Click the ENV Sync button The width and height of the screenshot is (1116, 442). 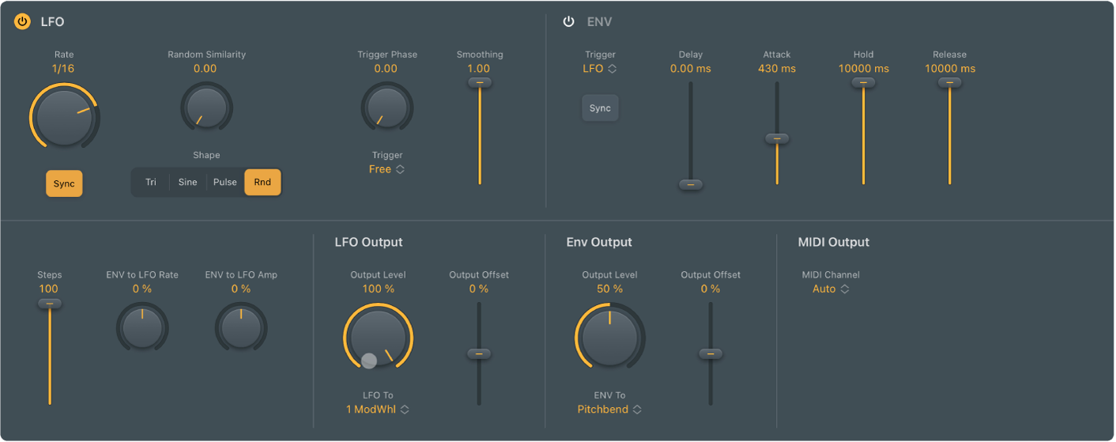click(600, 108)
